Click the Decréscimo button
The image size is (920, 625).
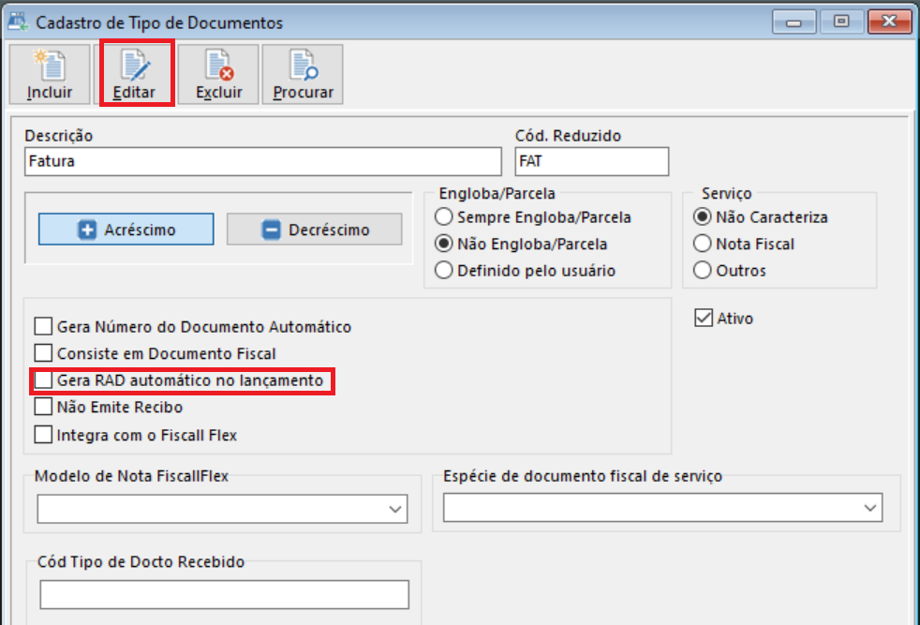click(315, 229)
